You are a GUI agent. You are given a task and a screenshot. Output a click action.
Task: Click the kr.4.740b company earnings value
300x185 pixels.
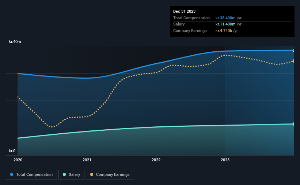point(224,31)
